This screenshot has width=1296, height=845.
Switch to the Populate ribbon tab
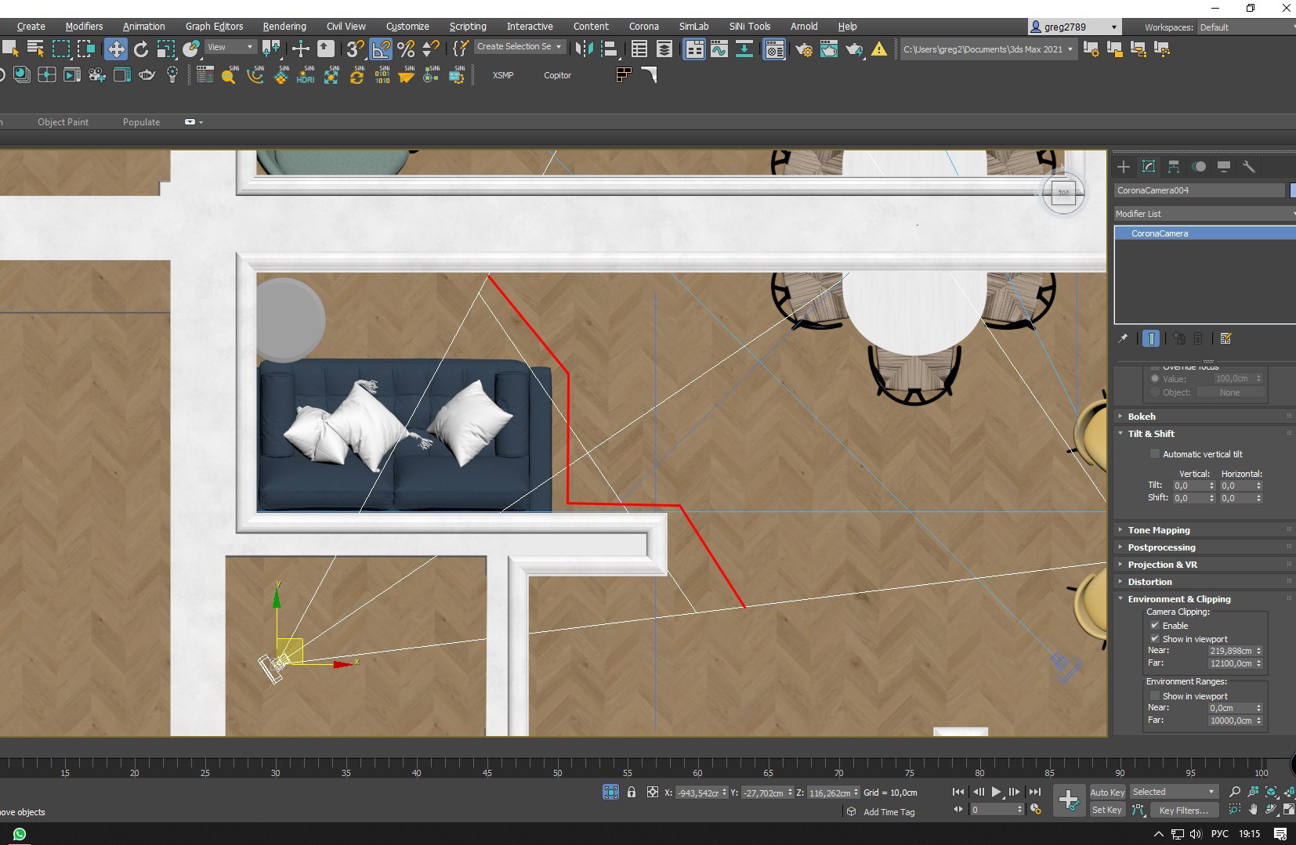141,121
